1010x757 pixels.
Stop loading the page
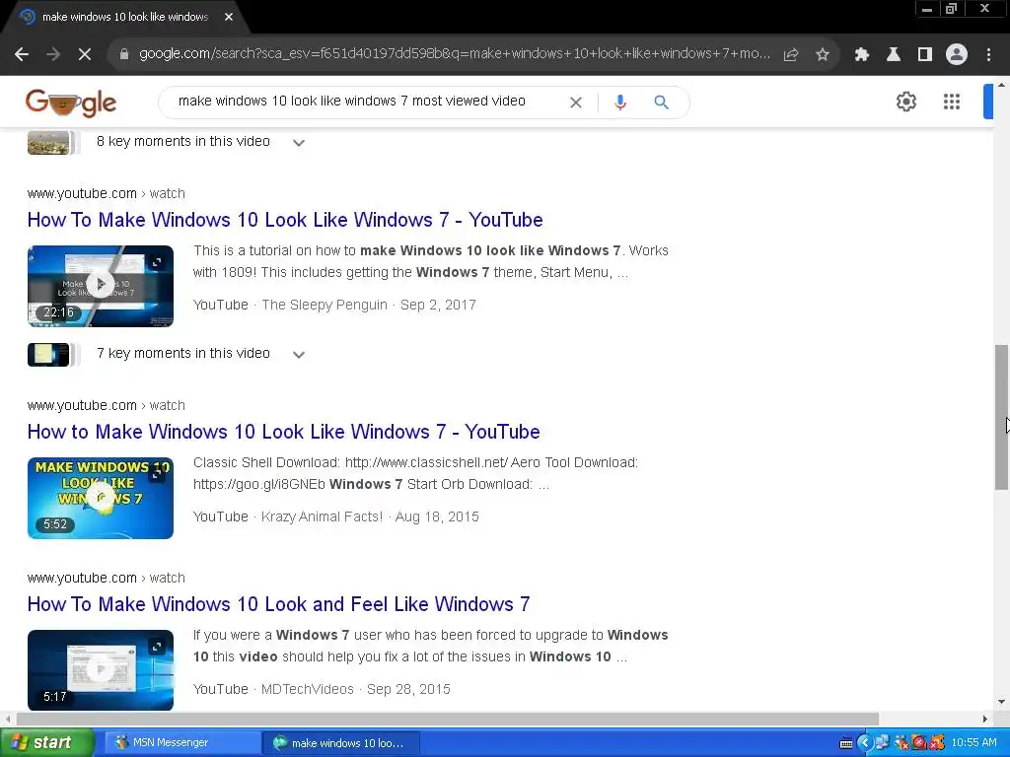(x=85, y=55)
